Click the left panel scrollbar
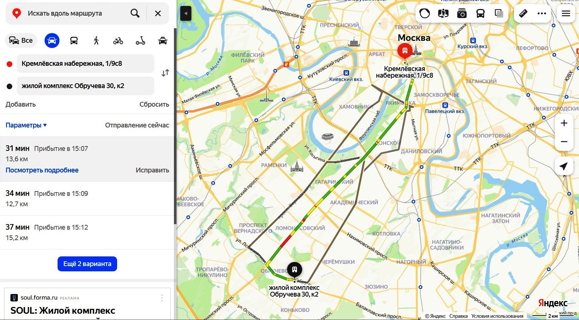Screen dimensions: 579x320 coord(175,126)
